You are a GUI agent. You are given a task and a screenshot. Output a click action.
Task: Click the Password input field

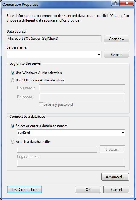[x=82, y=97]
